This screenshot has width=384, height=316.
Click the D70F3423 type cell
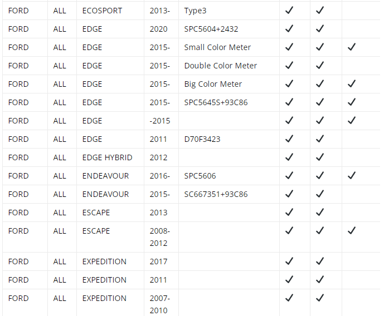click(229, 139)
